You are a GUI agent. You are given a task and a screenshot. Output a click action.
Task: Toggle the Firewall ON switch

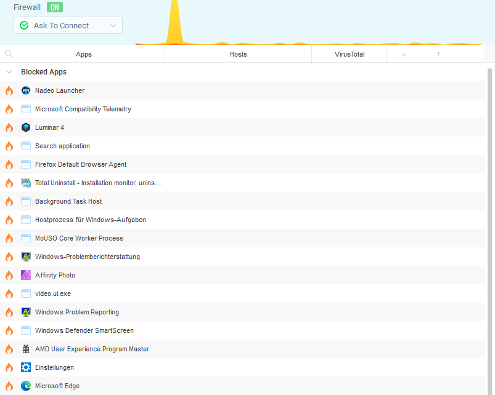tap(55, 7)
